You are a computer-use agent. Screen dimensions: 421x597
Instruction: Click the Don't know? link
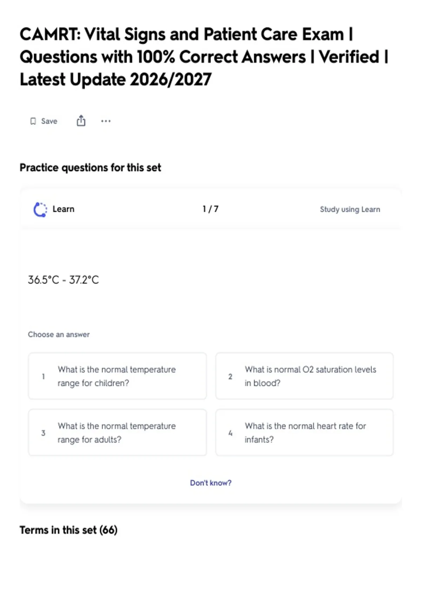point(210,483)
